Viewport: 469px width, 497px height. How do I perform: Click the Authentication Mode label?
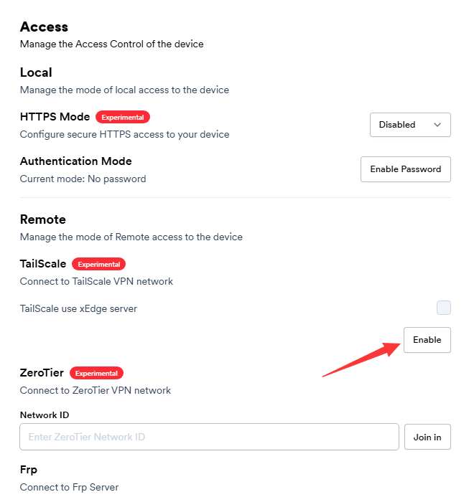75,161
